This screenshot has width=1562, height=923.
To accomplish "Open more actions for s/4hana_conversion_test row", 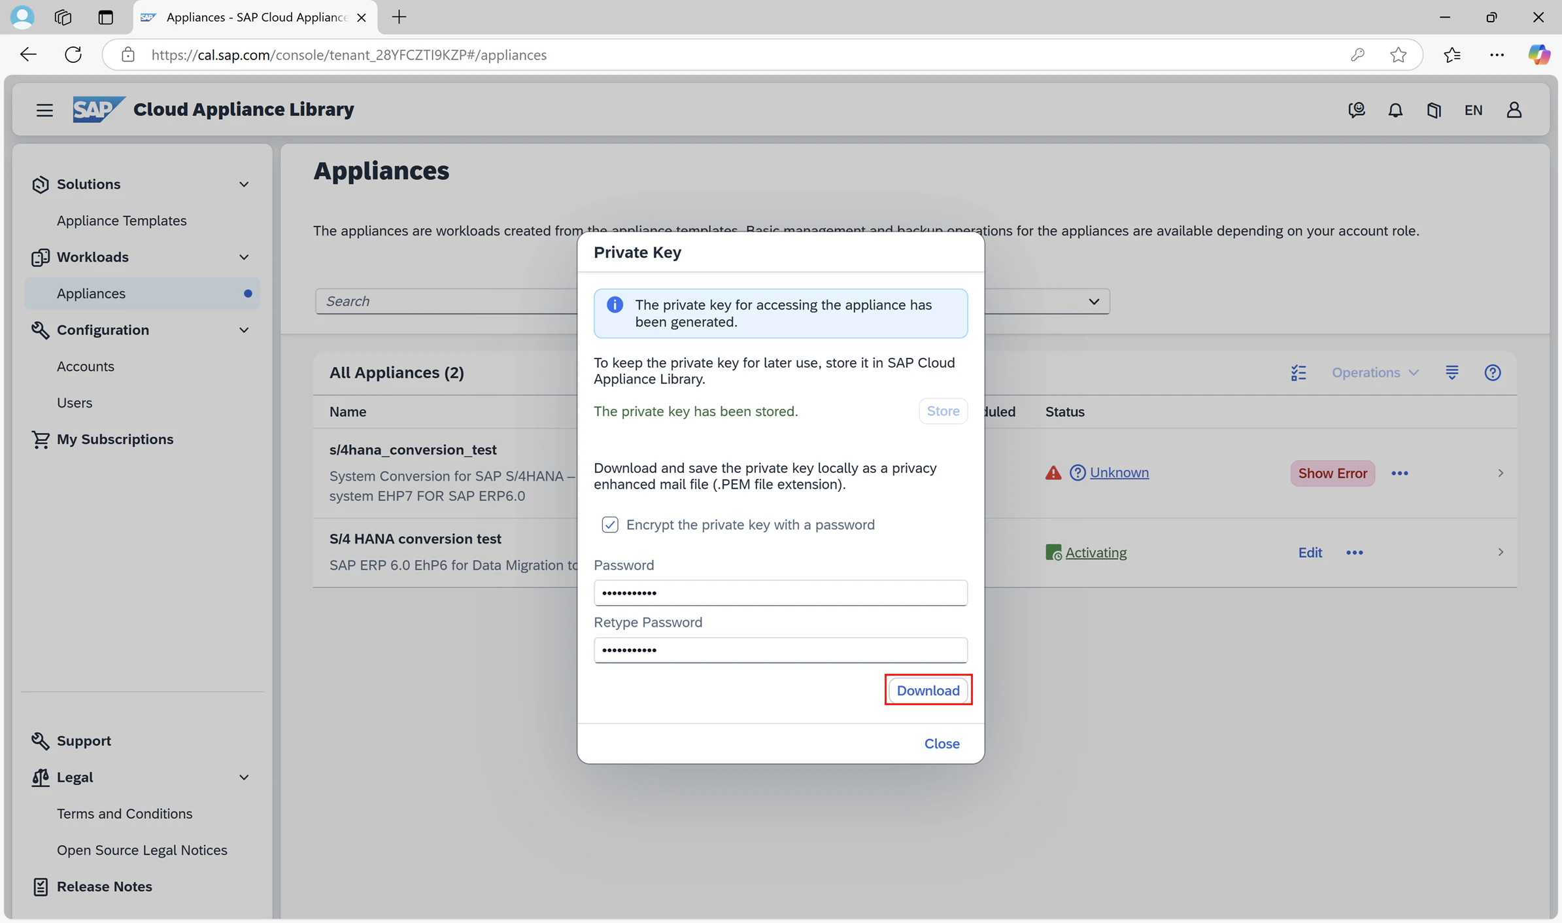I will pyautogui.click(x=1400, y=473).
